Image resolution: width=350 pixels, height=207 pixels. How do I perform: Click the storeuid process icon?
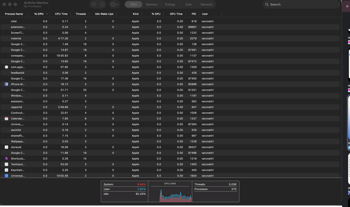coord(6,147)
